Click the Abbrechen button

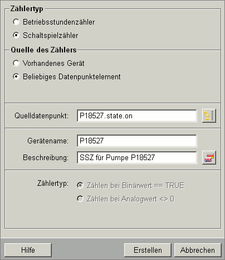[198, 250]
